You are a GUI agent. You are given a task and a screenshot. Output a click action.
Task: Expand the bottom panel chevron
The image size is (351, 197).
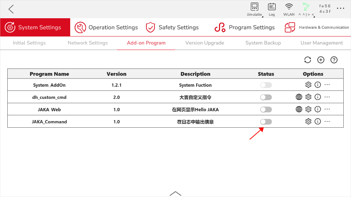pos(175,193)
